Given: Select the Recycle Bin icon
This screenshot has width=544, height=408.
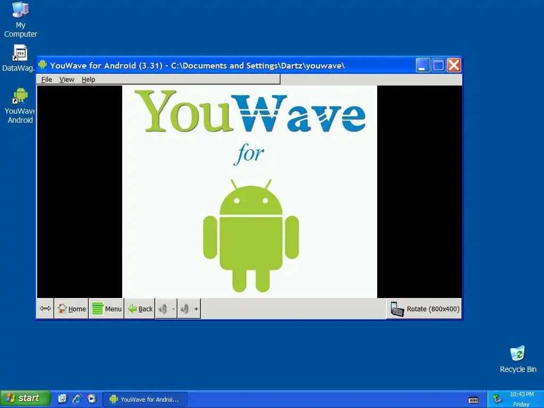Looking at the screenshot, I should pyautogui.click(x=518, y=360).
